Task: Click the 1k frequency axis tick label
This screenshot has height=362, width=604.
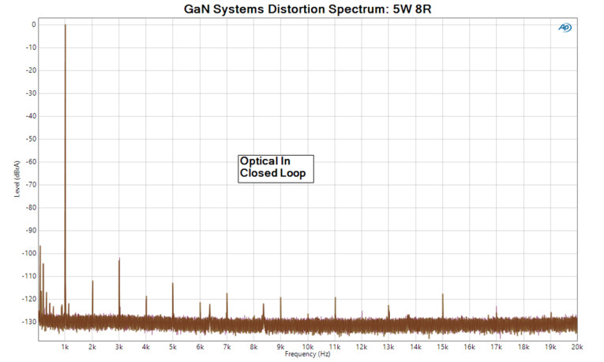Action: coord(65,347)
